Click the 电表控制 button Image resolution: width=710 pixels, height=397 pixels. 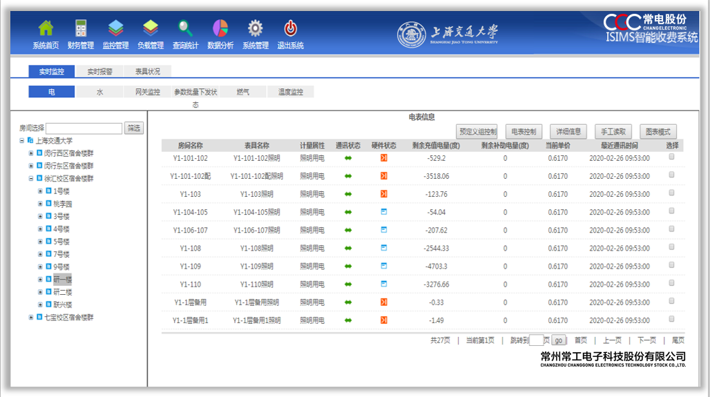tap(524, 132)
